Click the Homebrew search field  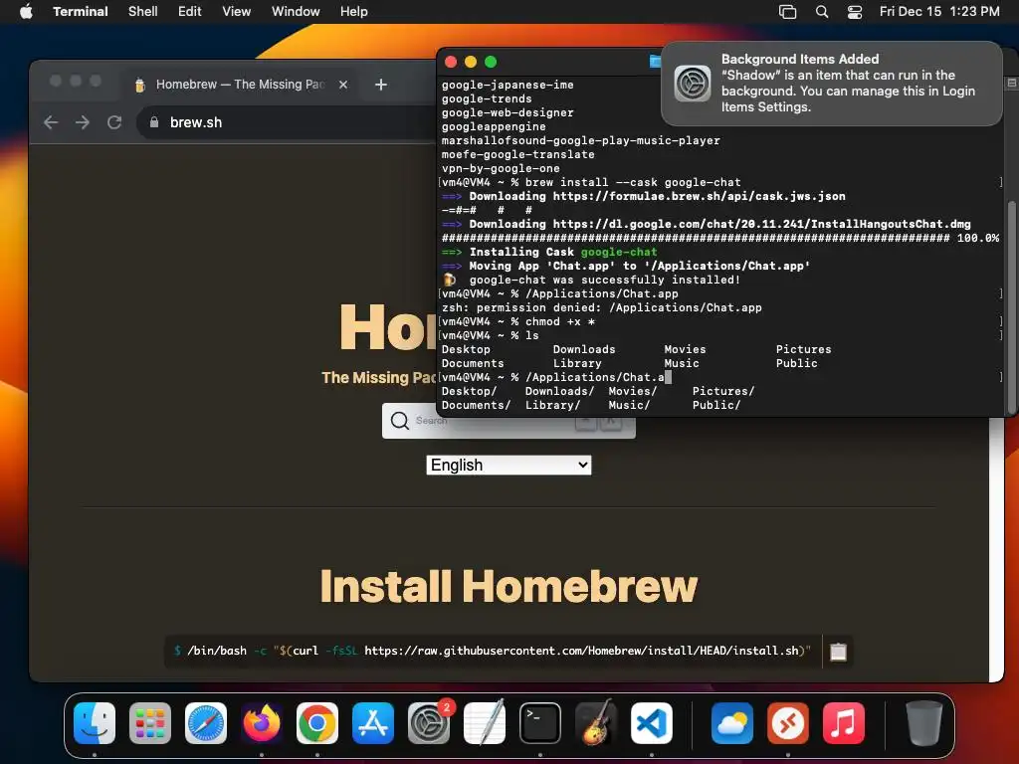coord(509,421)
